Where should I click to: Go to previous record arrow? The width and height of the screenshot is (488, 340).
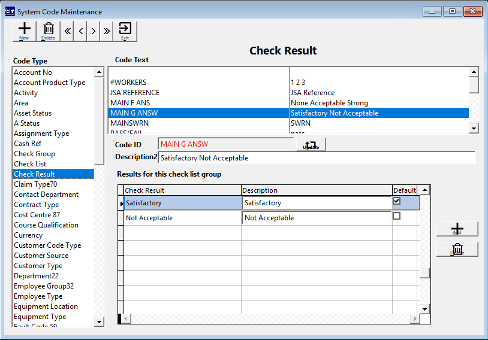(x=80, y=31)
